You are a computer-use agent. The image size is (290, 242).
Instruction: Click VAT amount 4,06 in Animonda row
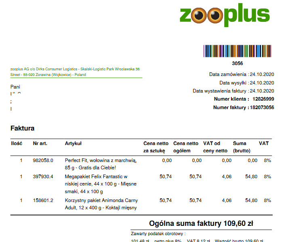[227, 200]
